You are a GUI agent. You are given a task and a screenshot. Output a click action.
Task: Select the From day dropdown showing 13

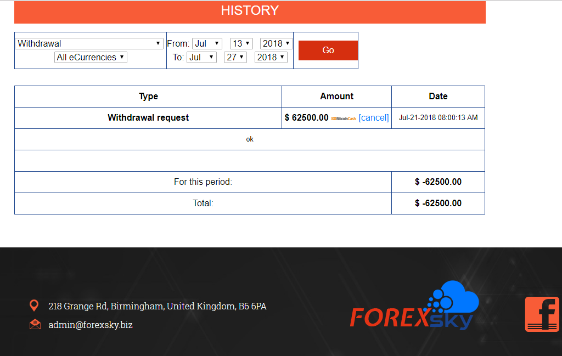[240, 43]
